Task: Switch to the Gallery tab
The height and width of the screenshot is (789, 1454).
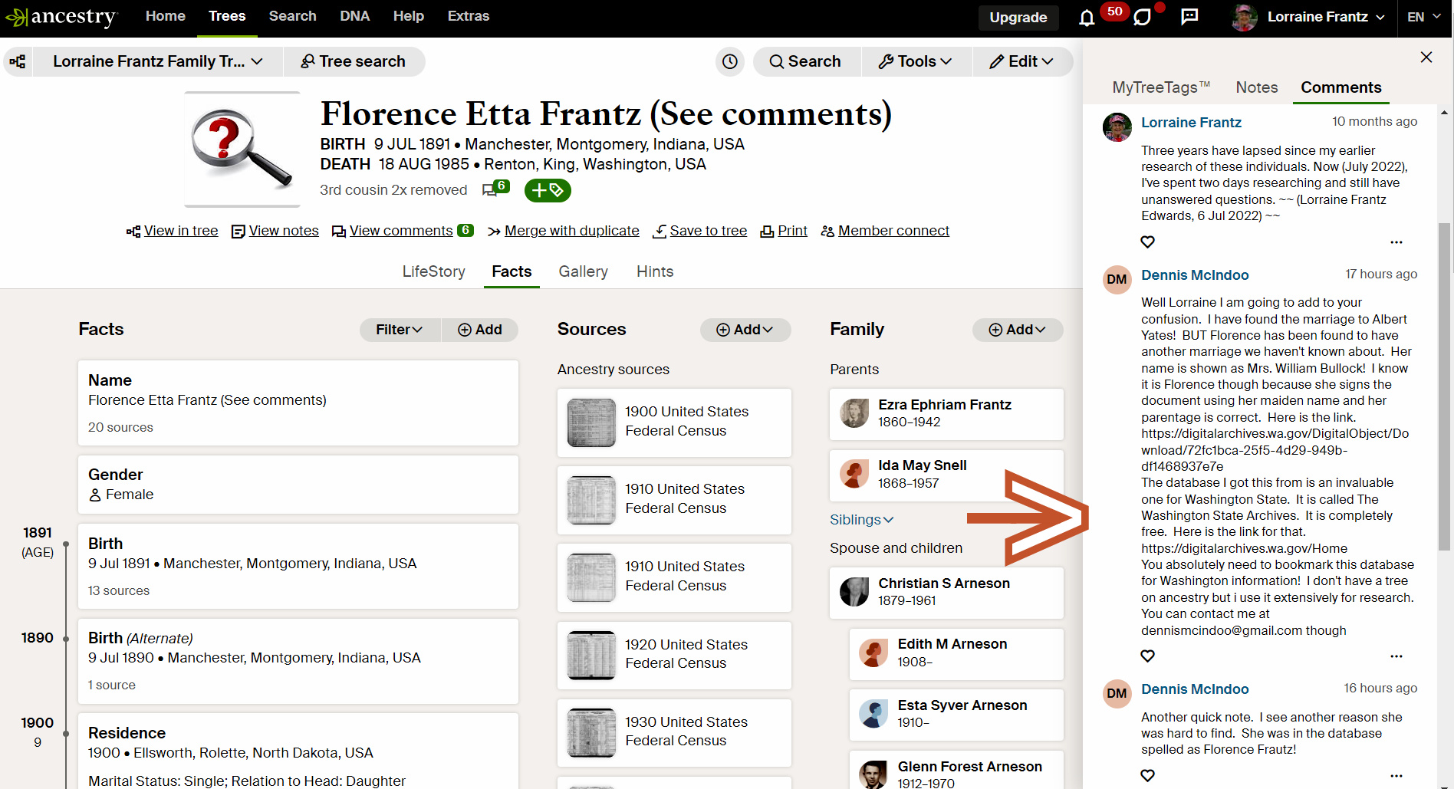Action: [x=583, y=271]
